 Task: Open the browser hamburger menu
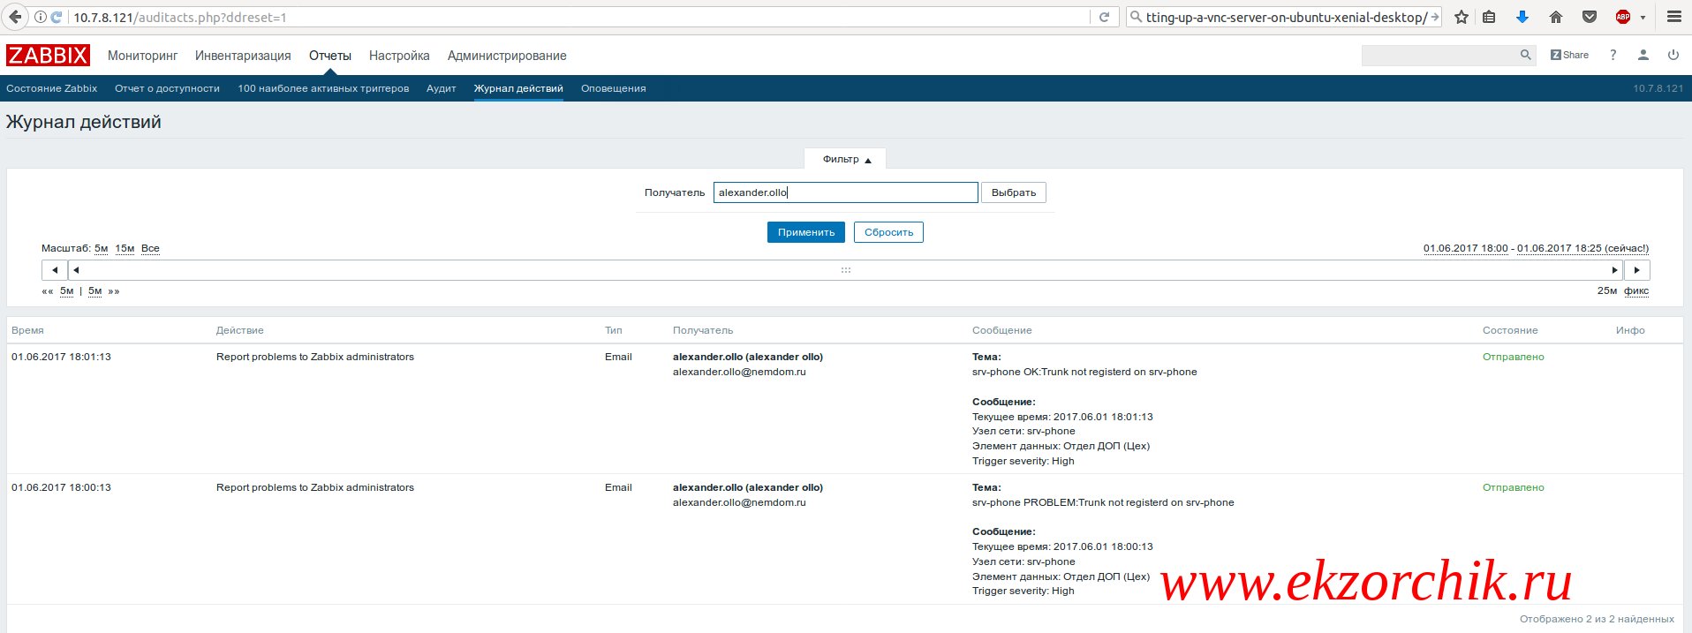(x=1673, y=17)
